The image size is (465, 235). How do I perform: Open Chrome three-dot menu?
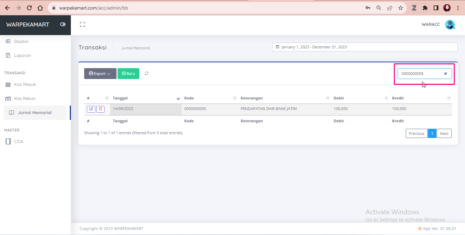[x=458, y=8]
